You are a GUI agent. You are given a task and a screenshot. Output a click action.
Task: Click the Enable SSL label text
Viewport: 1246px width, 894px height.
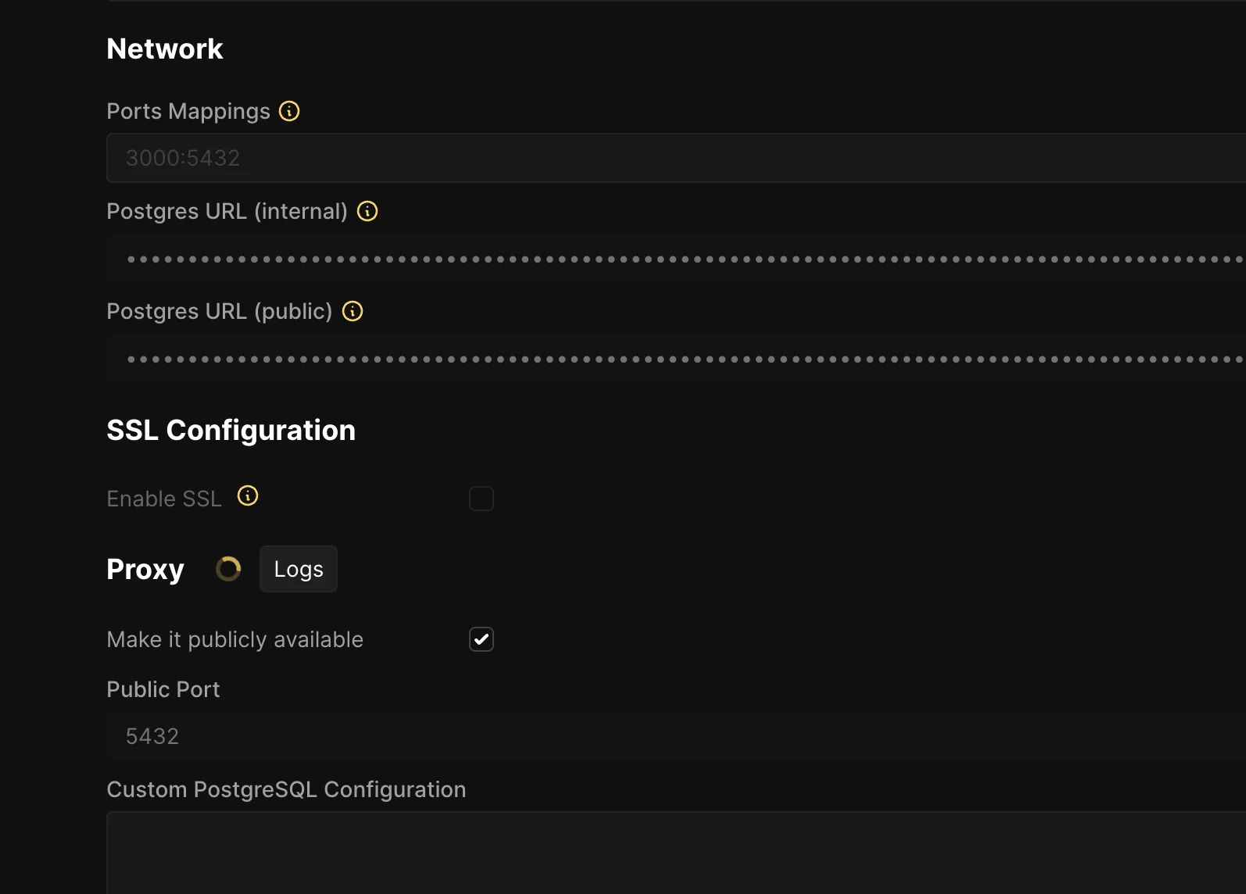pyautogui.click(x=164, y=499)
